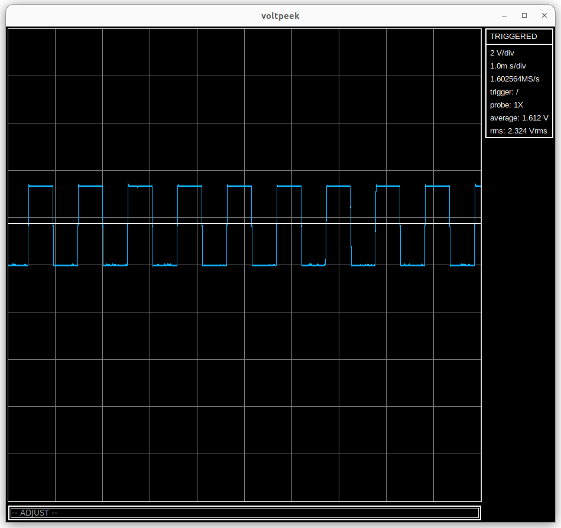Click the ADJUST mode label in the command bar
The height and width of the screenshot is (528, 561).
[34, 513]
